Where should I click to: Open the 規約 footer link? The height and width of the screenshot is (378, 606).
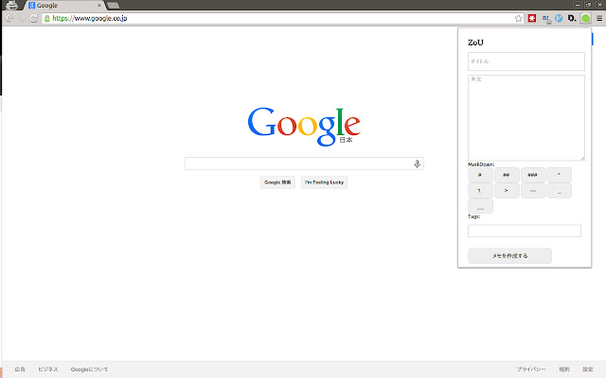tap(564, 369)
